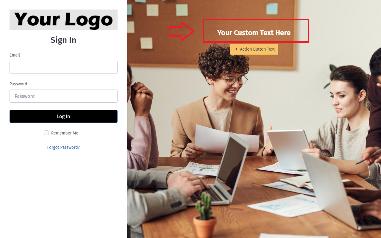The width and height of the screenshot is (381, 238).
Task: Click the chevron icon inside Action Button
Action: click(x=236, y=49)
